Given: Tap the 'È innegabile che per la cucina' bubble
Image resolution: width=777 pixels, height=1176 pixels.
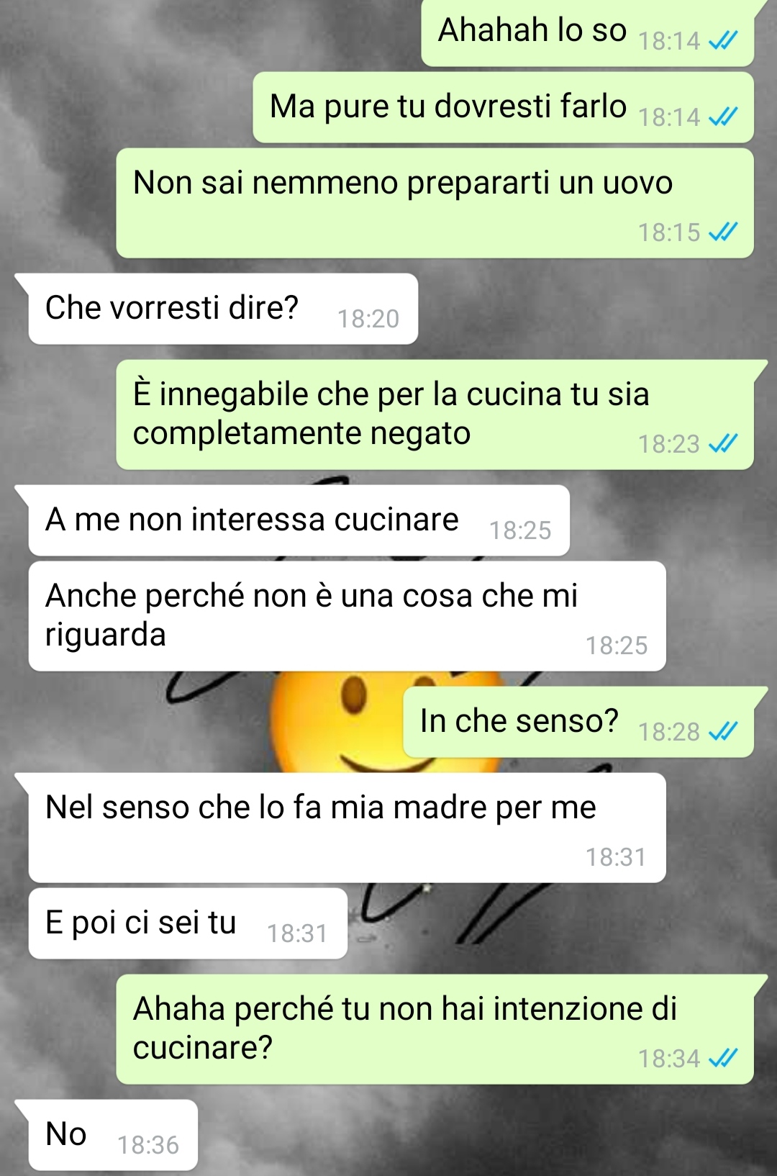Looking at the screenshot, I should (435, 415).
